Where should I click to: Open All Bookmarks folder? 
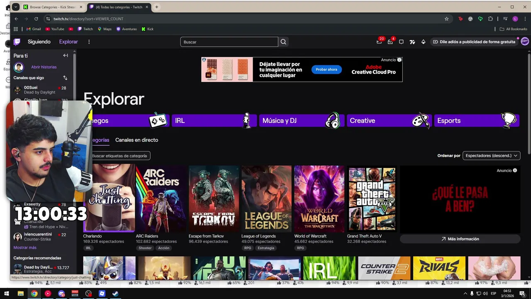514,29
